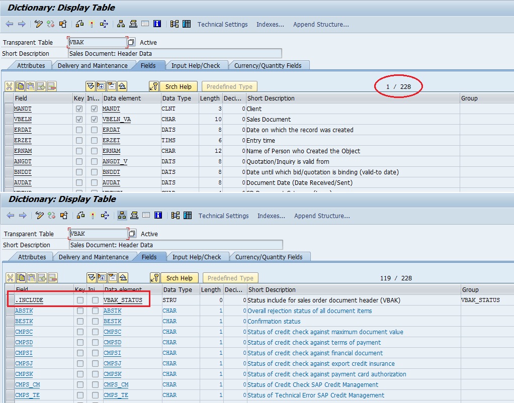This screenshot has height=403, width=514.
Task: Open Input Help/Check tab in the 1/228 window
Action: 196,65
